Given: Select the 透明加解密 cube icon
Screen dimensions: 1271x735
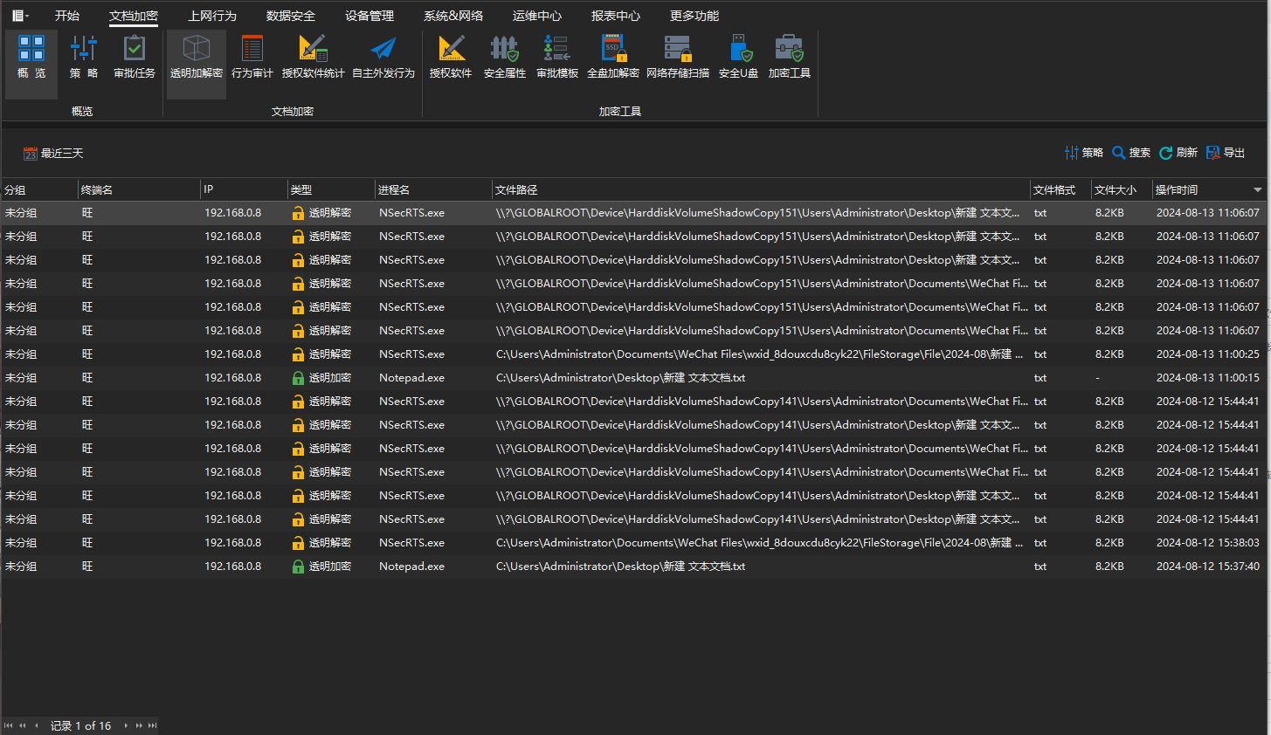Looking at the screenshot, I should tap(197, 58).
